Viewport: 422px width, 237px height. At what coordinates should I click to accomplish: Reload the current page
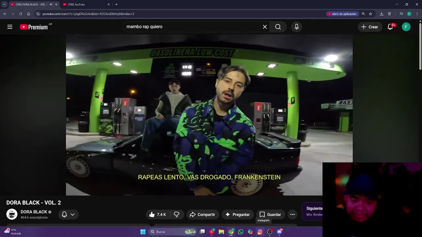[20, 14]
